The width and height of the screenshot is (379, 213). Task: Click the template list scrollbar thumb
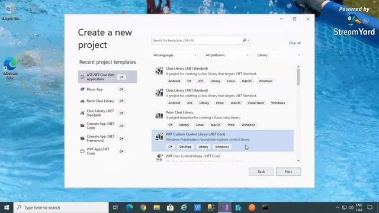tap(298, 77)
